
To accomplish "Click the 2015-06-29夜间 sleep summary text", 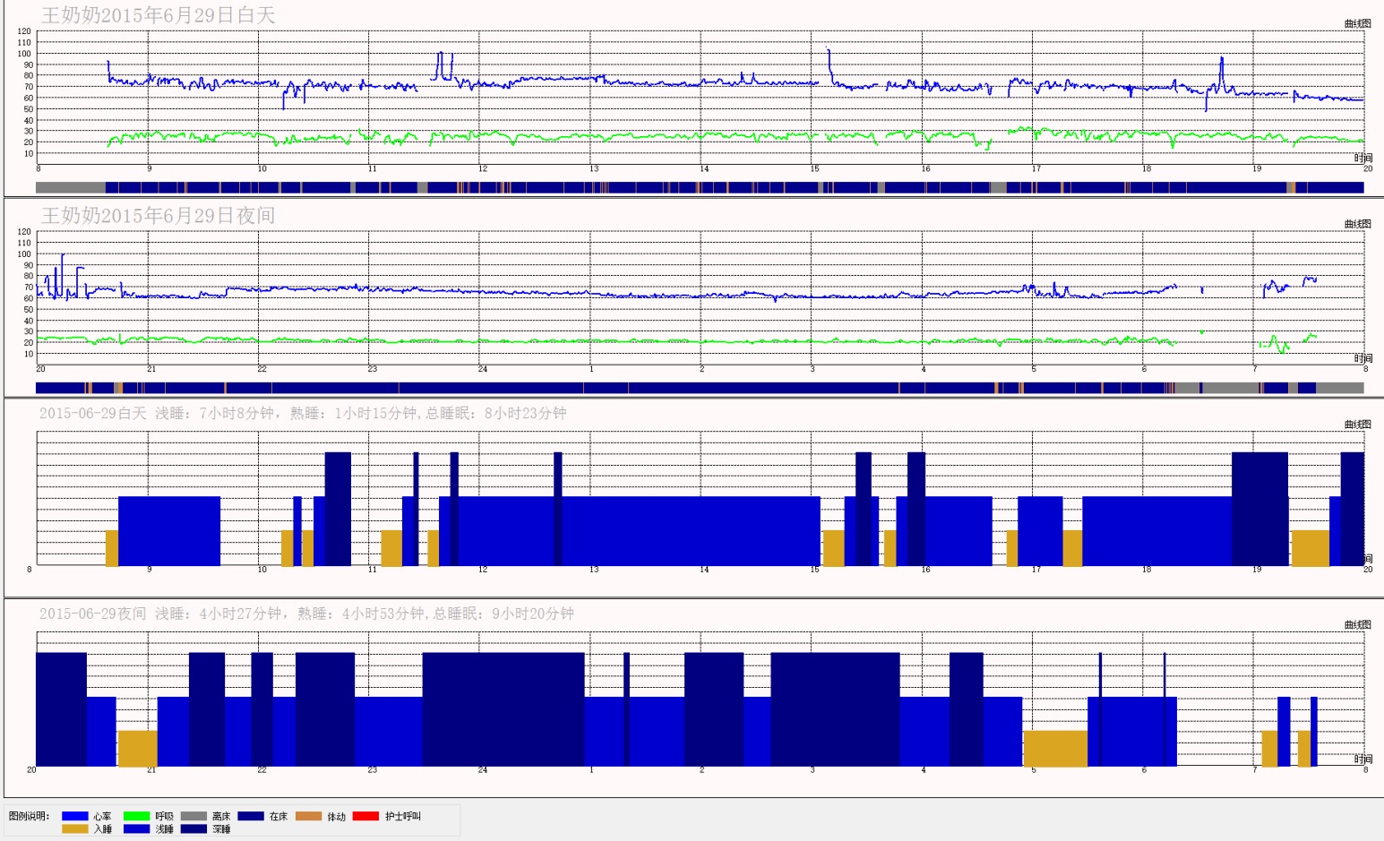I will click(x=306, y=614).
